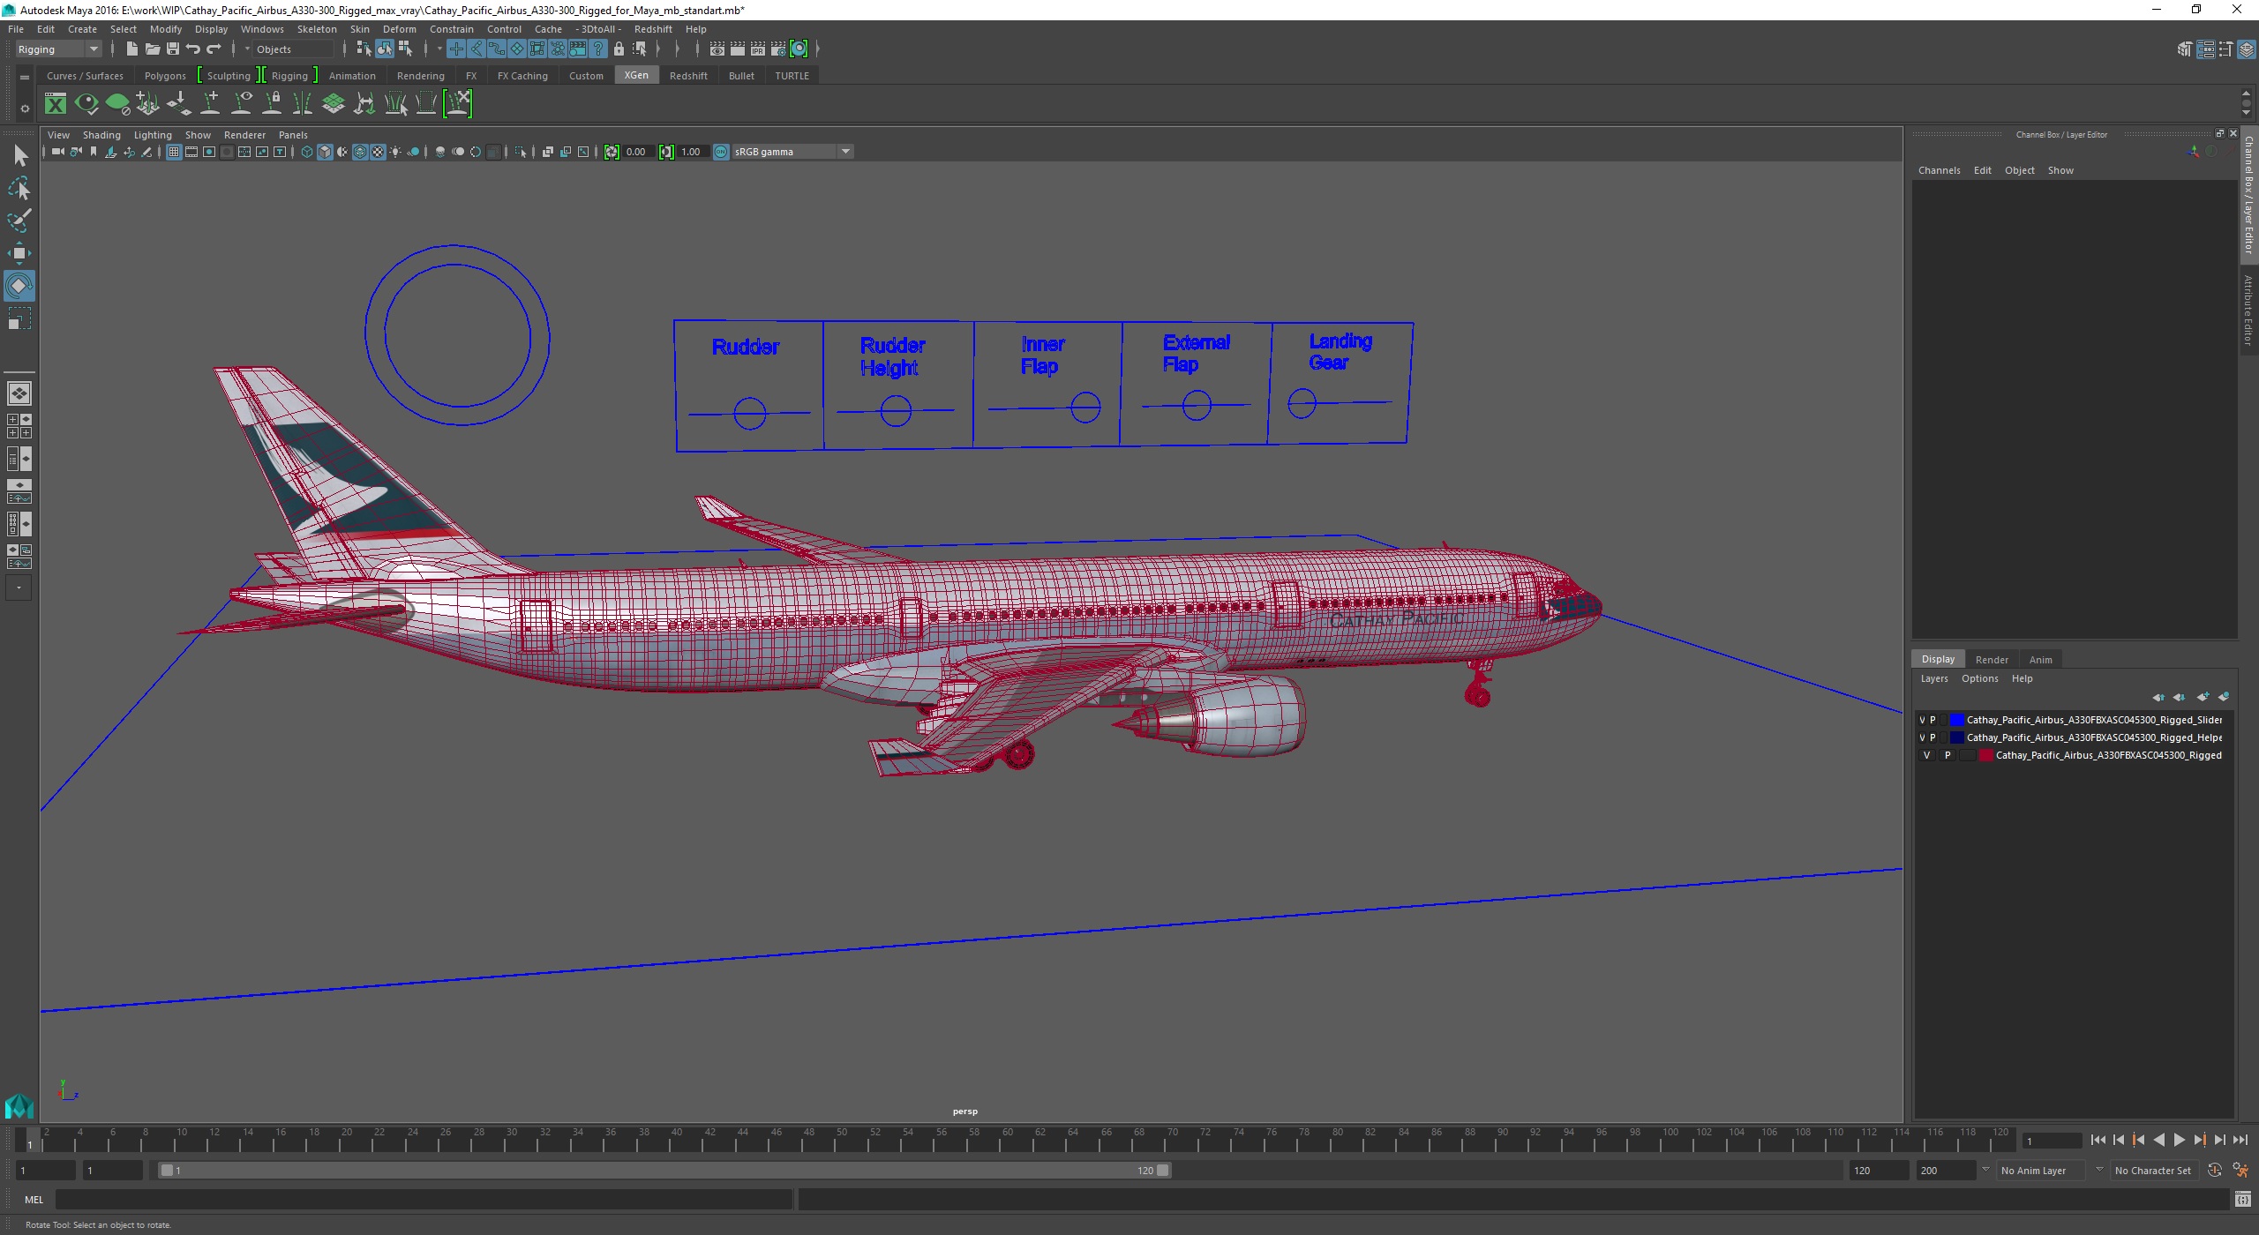Click red color swatch of Rigged layer

1985,755
